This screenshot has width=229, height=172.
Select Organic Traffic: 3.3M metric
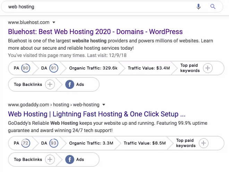tap(91, 143)
